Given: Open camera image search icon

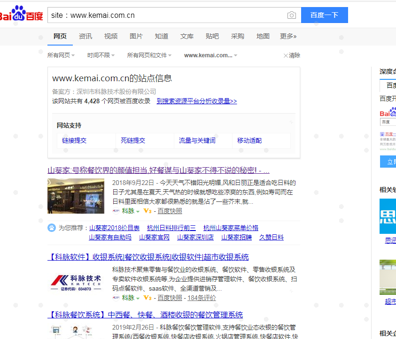Looking at the screenshot, I should tap(291, 15).
